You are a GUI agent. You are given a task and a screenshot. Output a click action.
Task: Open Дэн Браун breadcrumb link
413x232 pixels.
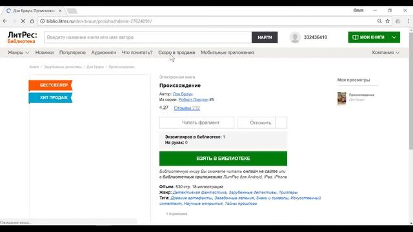tap(95, 67)
